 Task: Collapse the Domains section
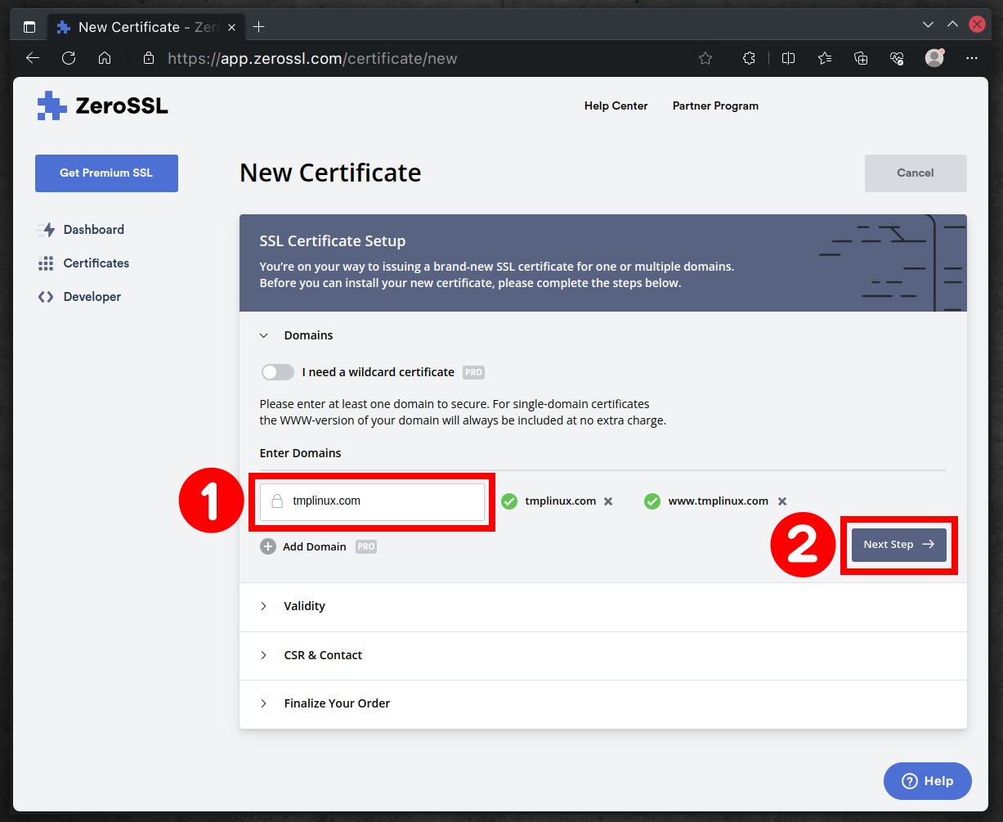[264, 335]
